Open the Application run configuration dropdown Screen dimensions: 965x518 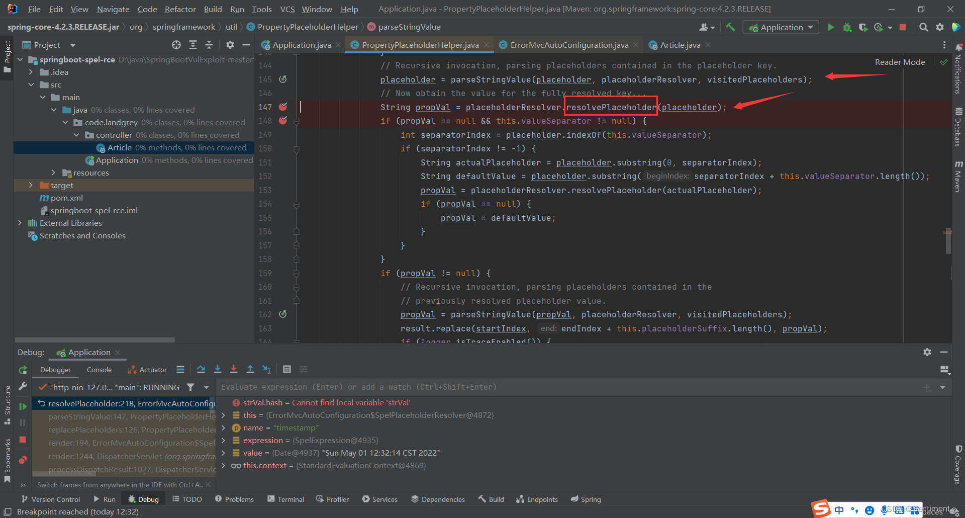click(x=781, y=27)
